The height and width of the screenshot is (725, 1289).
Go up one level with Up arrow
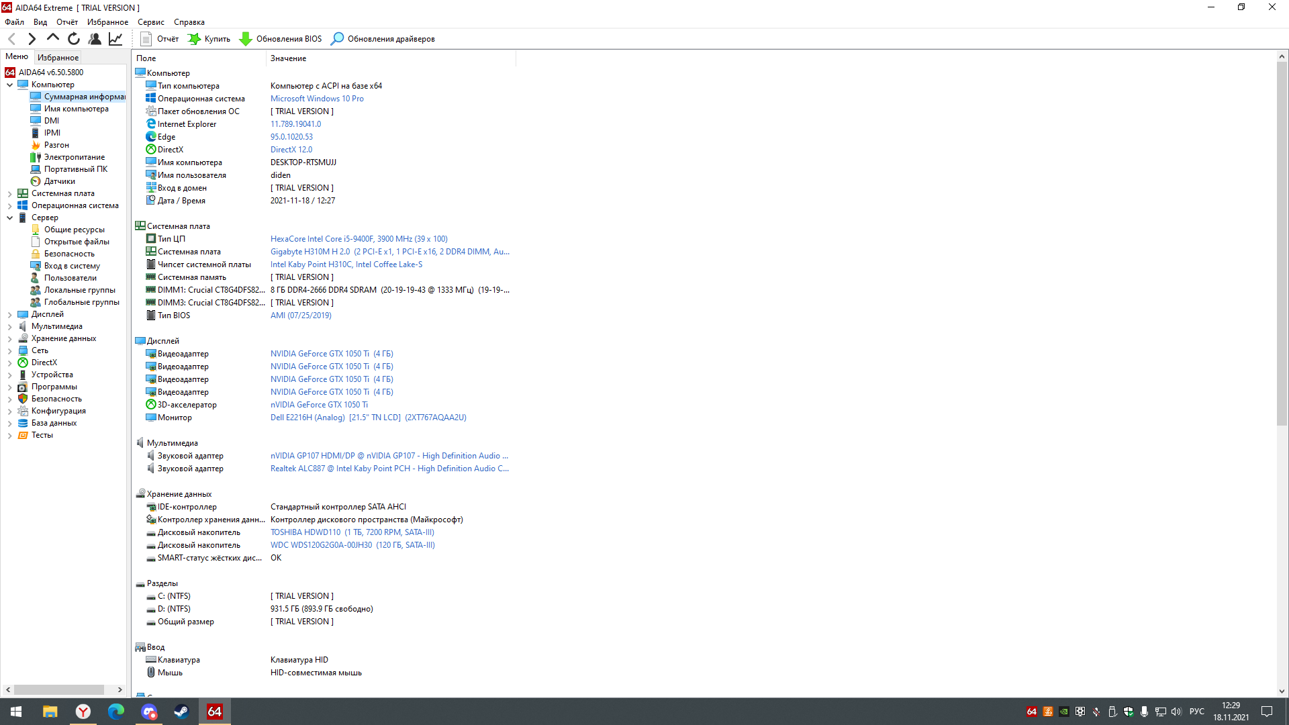(52, 39)
